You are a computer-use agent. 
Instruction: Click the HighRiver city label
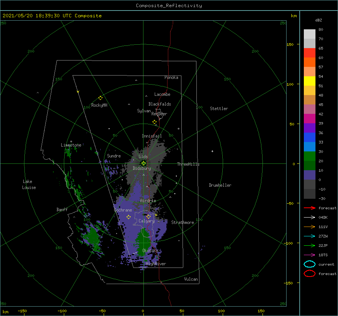156,264
